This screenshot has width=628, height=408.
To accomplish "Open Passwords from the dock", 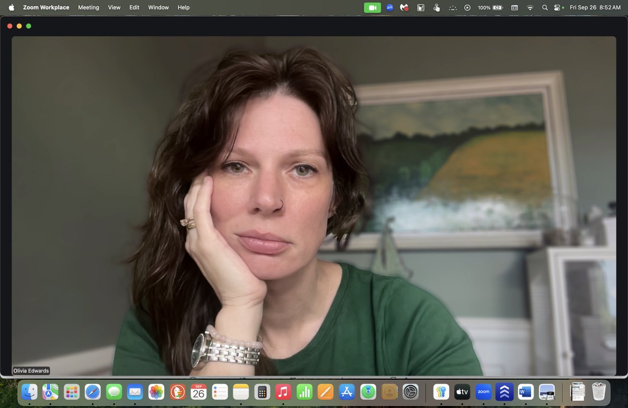I will (x=441, y=391).
